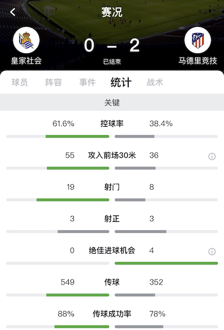
Task: Switch to the 球员 tab
Action: click(x=20, y=82)
